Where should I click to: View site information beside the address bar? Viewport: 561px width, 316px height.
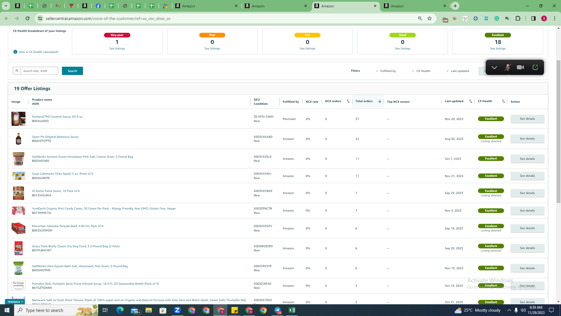40,18
